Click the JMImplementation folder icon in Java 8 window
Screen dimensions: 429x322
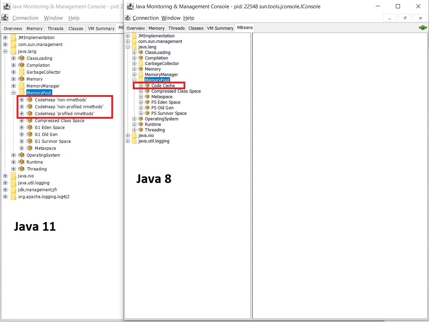pos(134,36)
